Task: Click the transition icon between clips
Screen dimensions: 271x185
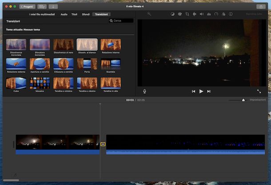Action: (103, 144)
